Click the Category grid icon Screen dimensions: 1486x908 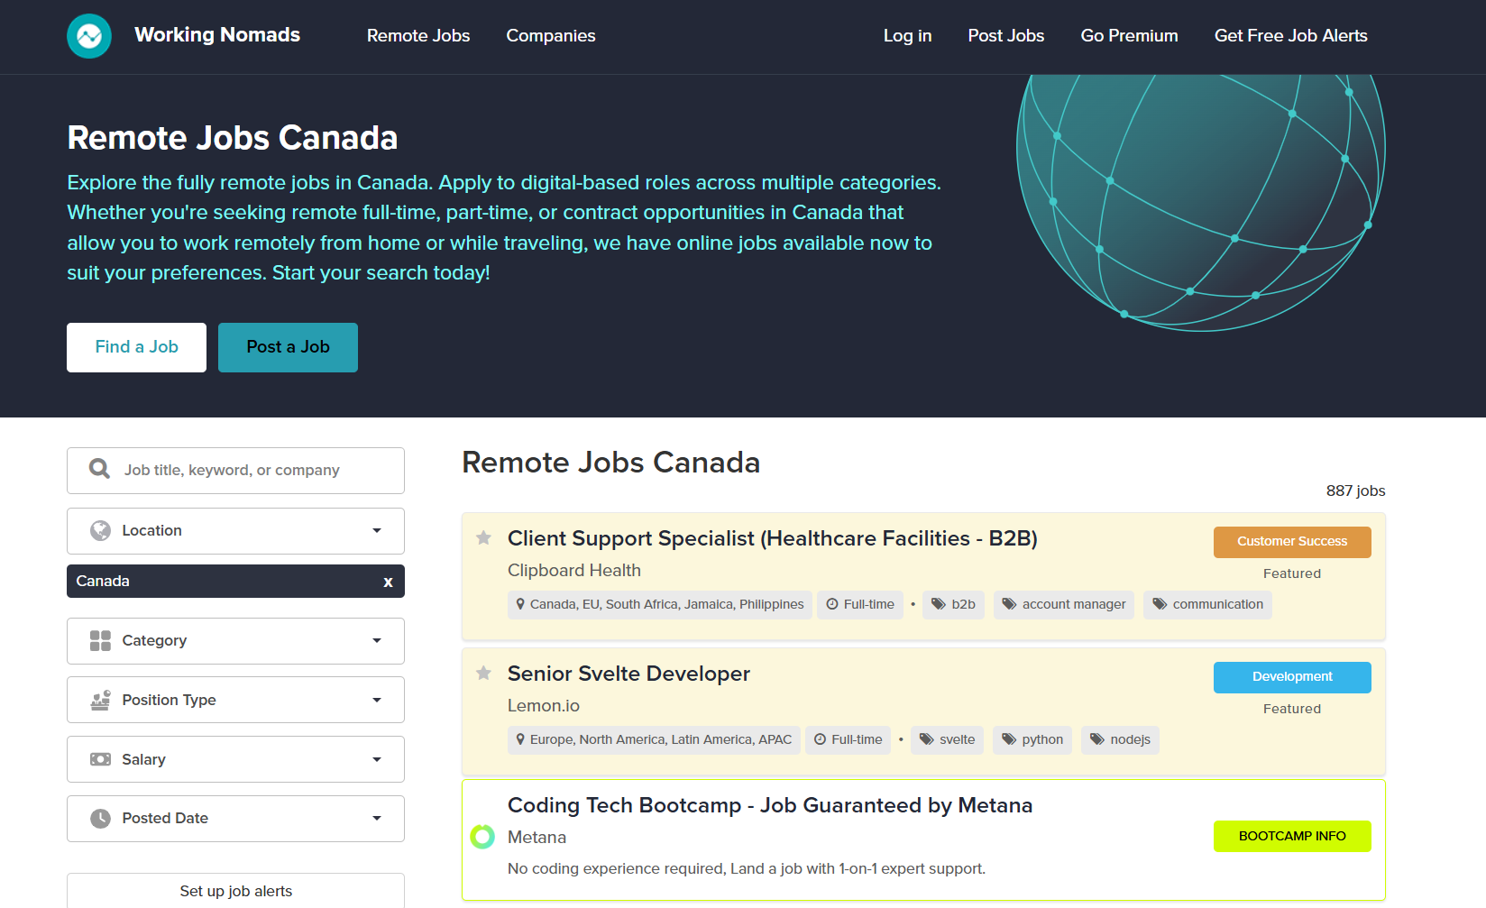[100, 640]
